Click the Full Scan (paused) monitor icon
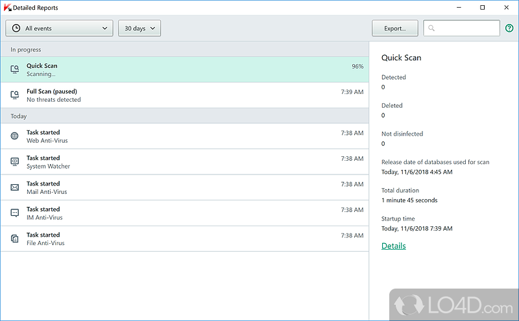Image resolution: width=519 pixels, height=321 pixels. coord(14,95)
